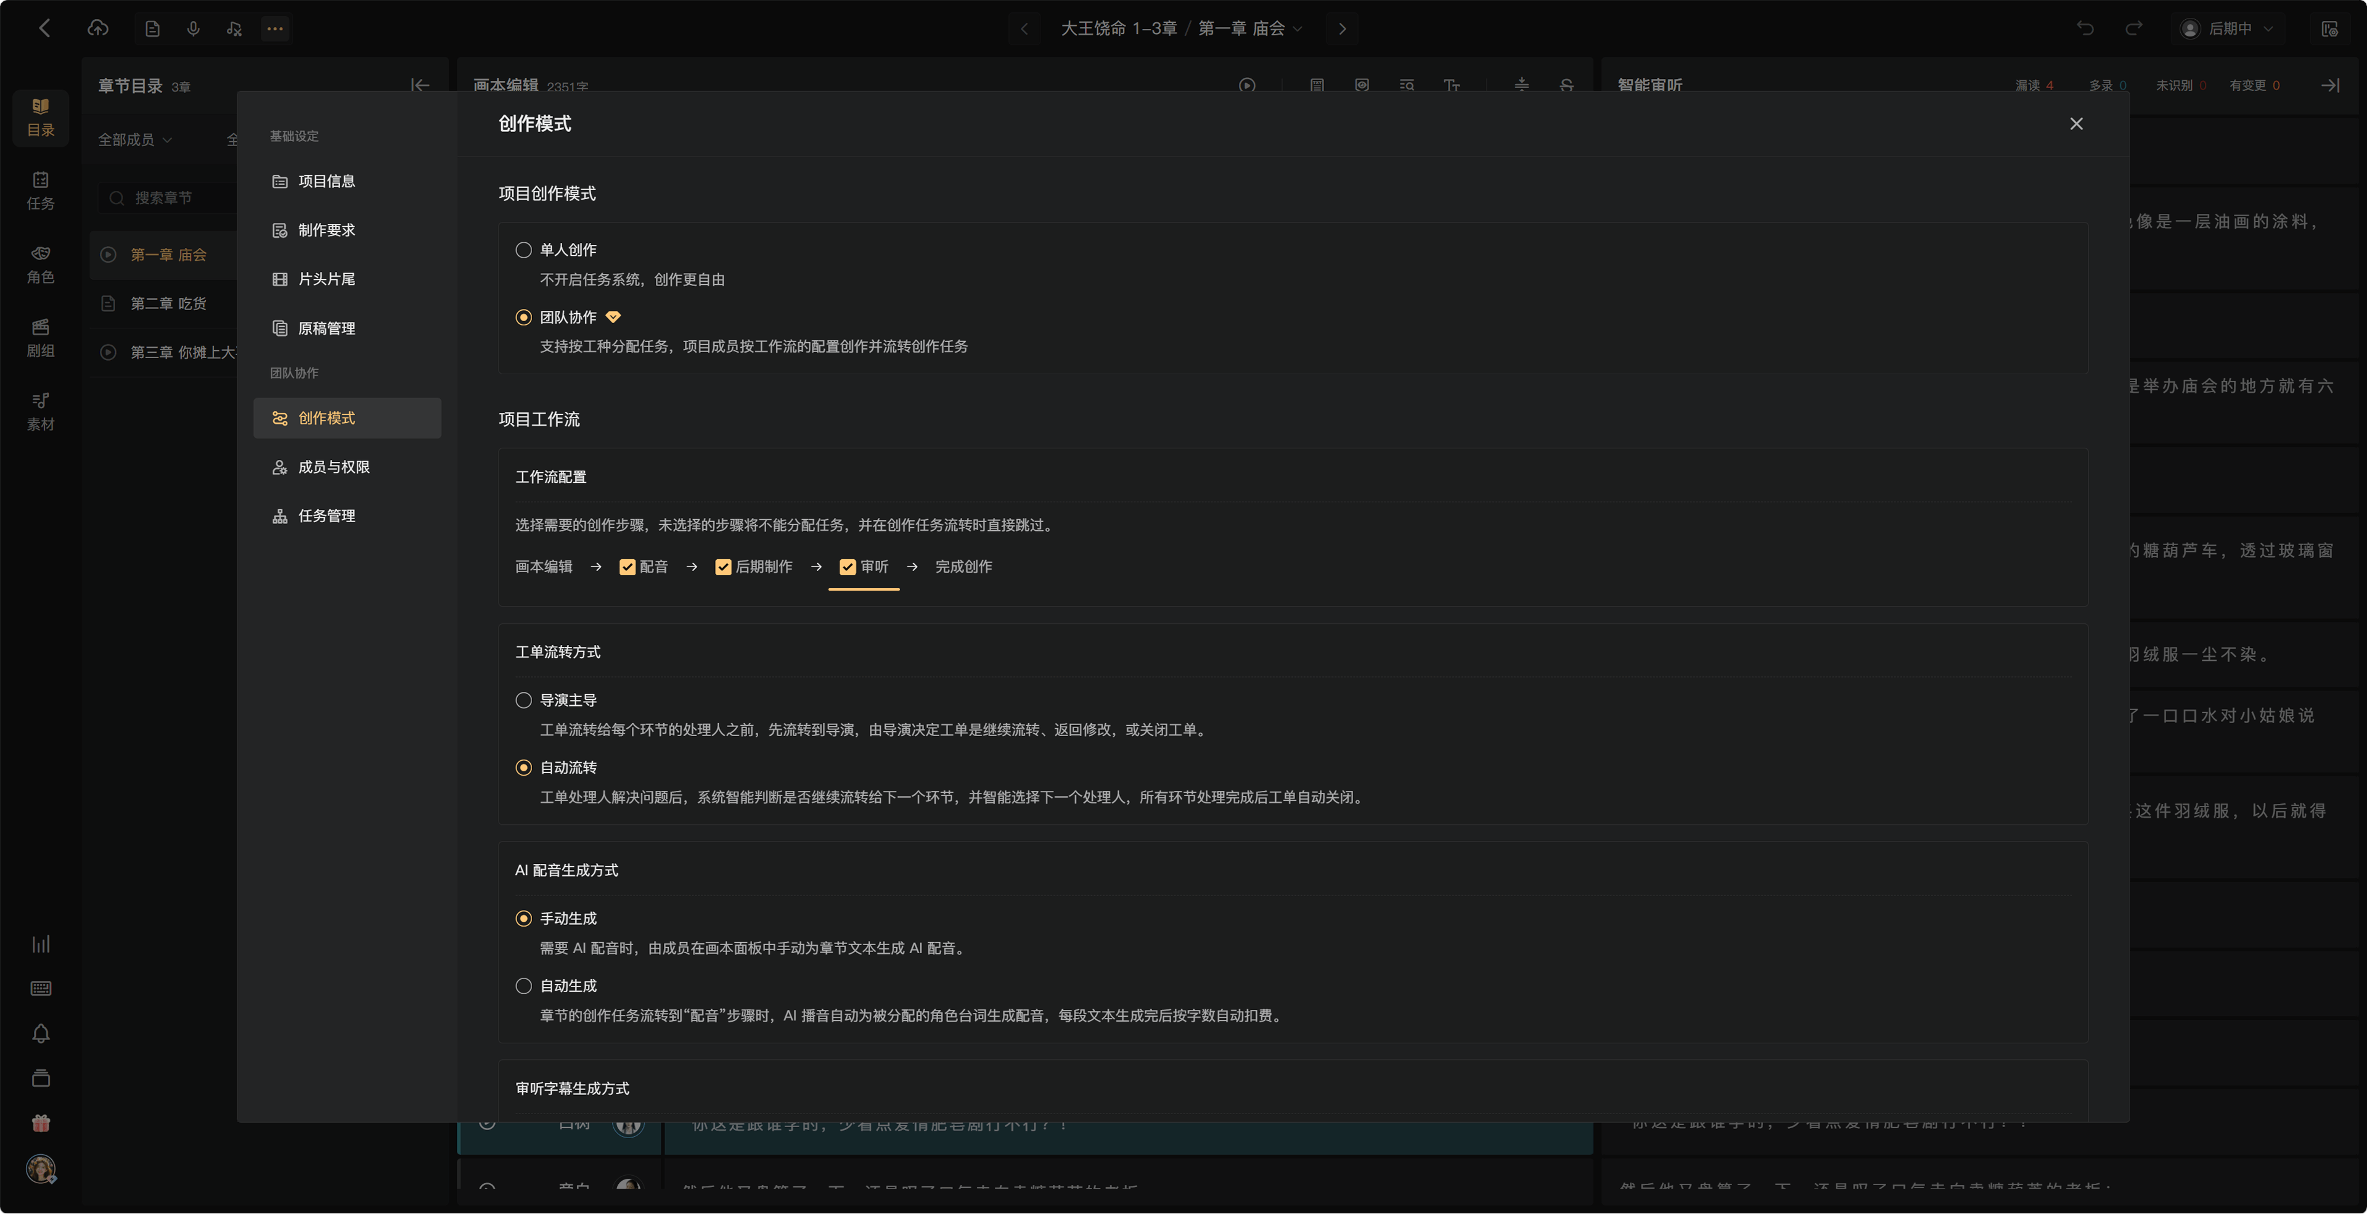Screen dimensions: 2367x1214
Task: Select 自动流转 radio option
Action: pos(524,768)
